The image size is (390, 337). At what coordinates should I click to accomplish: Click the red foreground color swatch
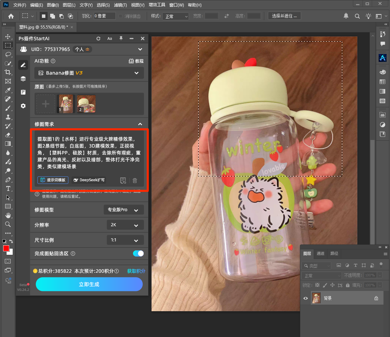(6, 248)
